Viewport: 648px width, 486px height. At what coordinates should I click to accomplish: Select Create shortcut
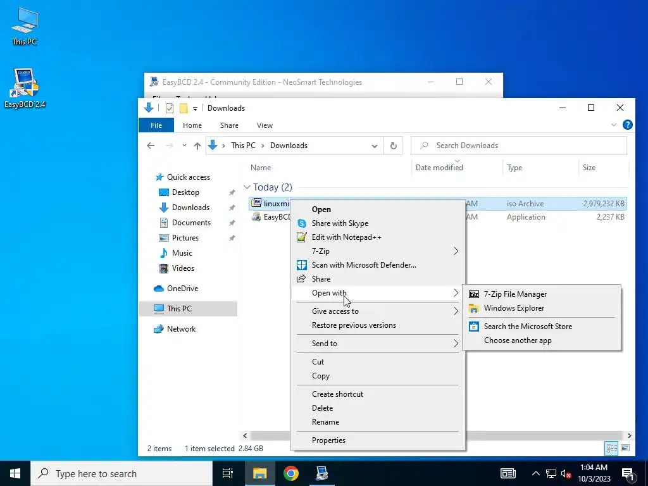click(x=378, y=394)
